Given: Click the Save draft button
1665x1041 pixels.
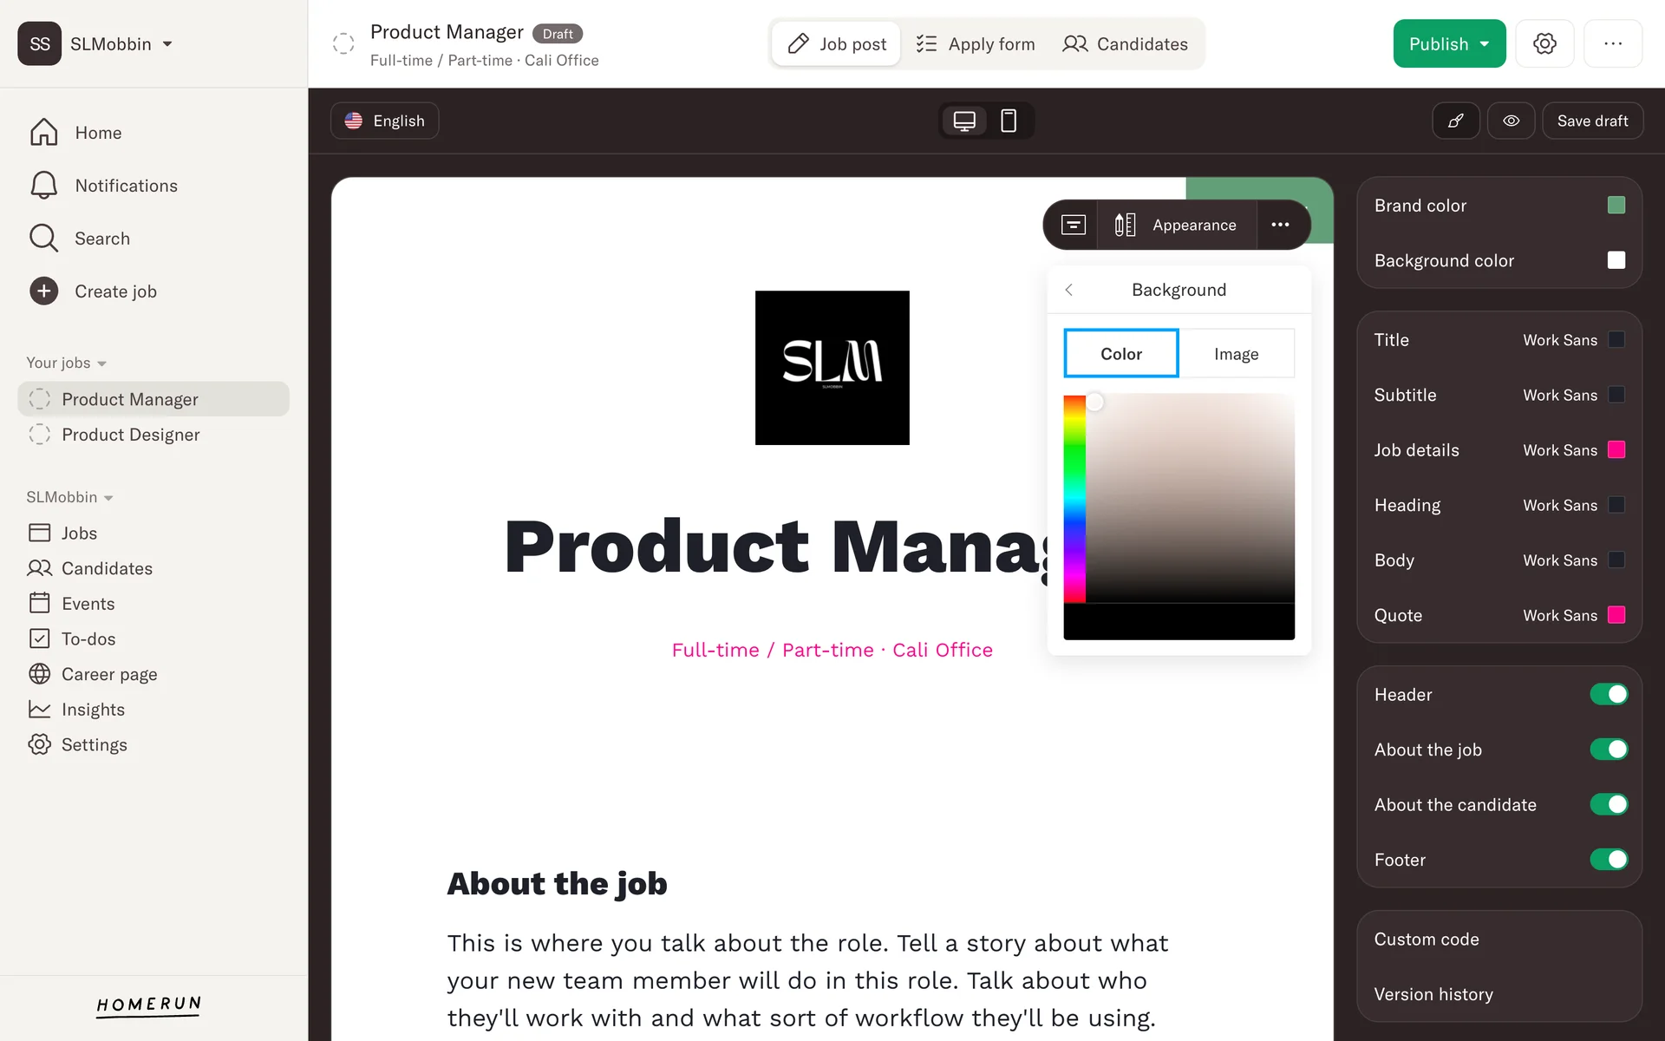Looking at the screenshot, I should (1592, 121).
